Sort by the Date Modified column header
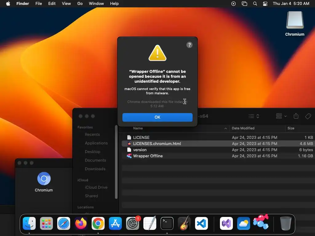Image resolution: width=315 pixels, height=236 pixels. tap(243, 128)
